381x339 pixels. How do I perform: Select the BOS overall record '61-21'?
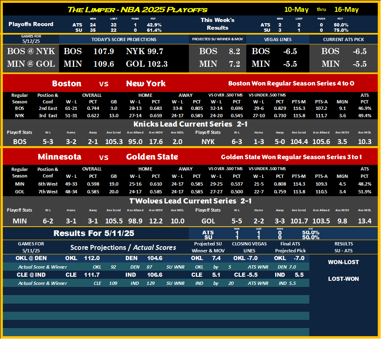71,108
